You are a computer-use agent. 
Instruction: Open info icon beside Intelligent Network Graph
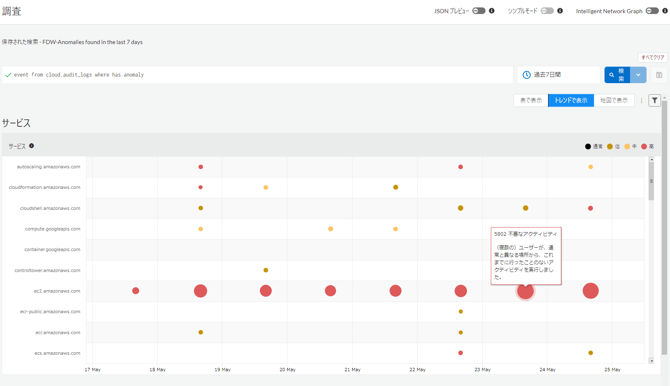pyautogui.click(x=665, y=11)
